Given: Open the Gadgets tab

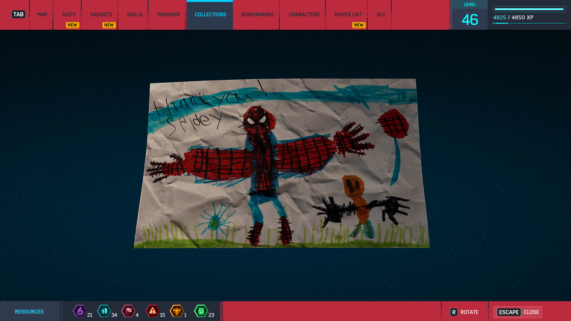Looking at the screenshot, I should point(101,15).
